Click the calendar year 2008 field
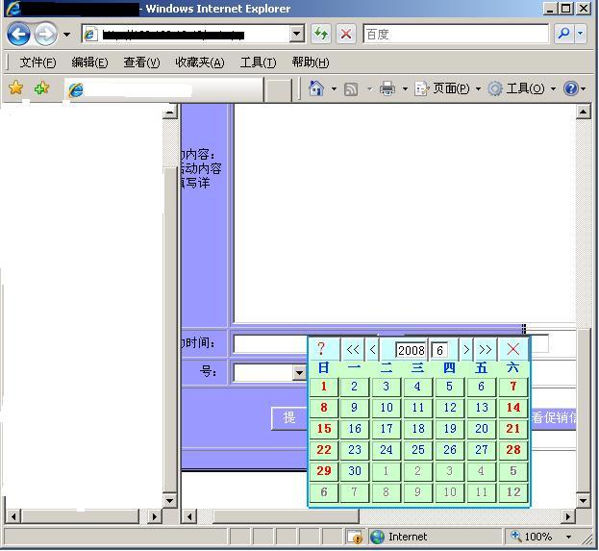The image size is (599, 551). [x=411, y=350]
